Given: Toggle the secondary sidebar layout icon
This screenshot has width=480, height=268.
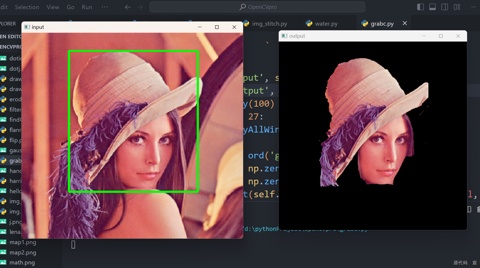Looking at the screenshot, I should tap(445, 7).
